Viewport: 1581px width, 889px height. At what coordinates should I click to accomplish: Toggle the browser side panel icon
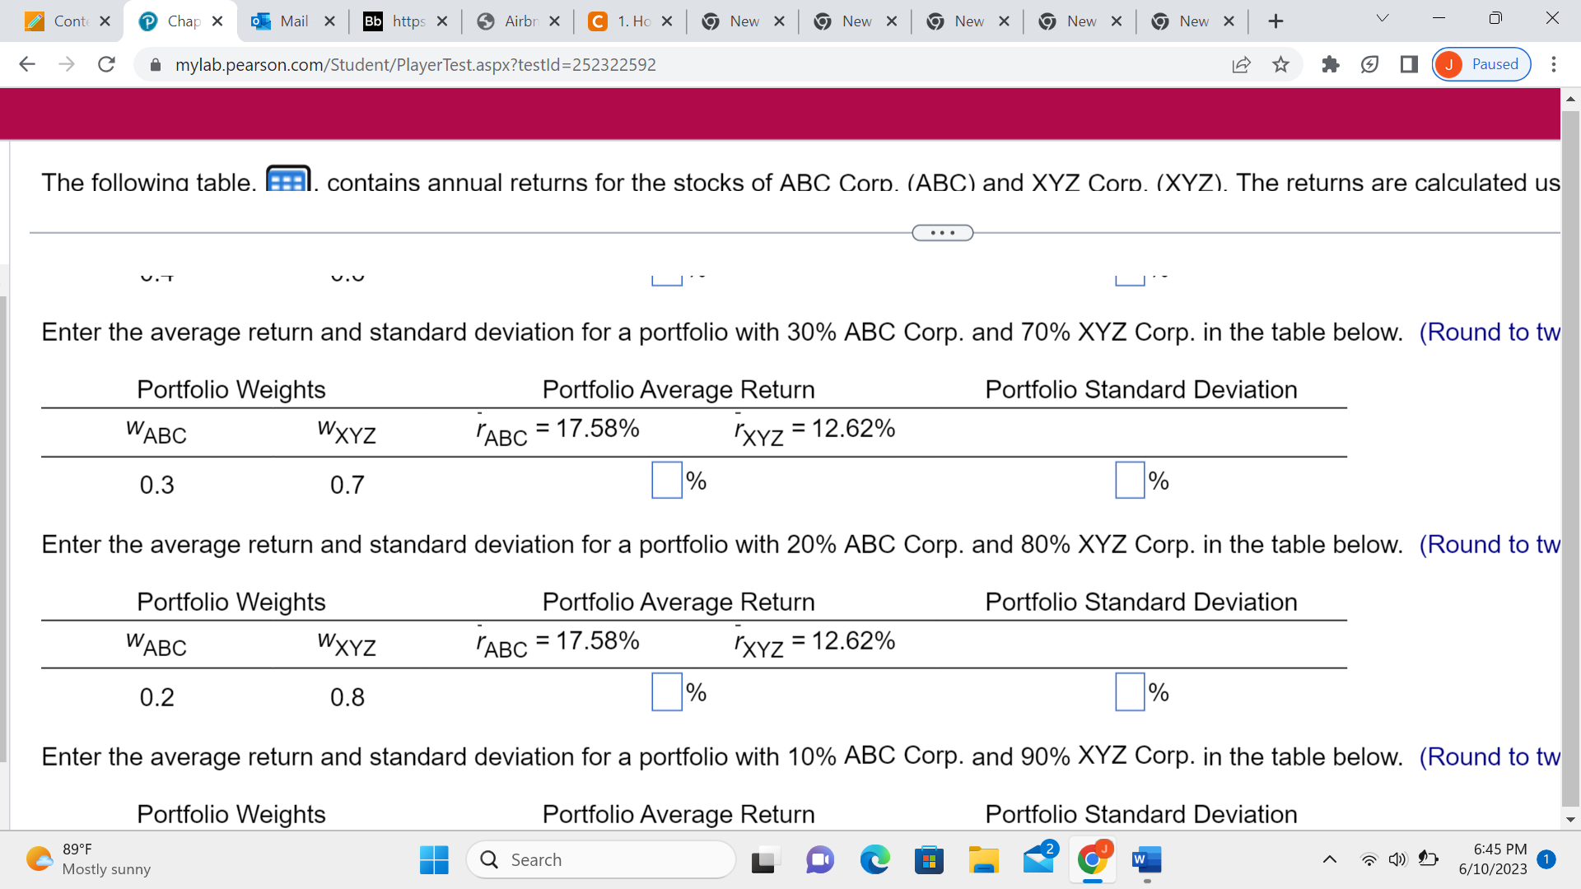(x=1409, y=64)
